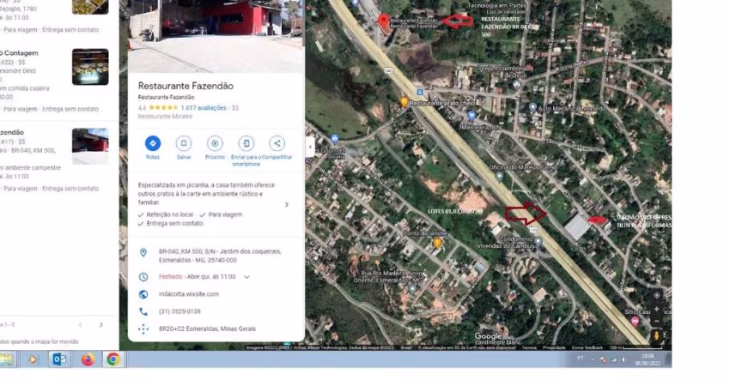Click the Termos link in map footer
Viewport: 730px width, 386px height.
529,348
